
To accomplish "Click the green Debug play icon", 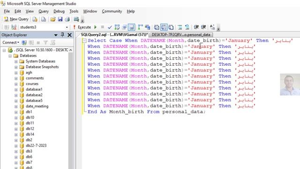I will (x=96, y=27).
